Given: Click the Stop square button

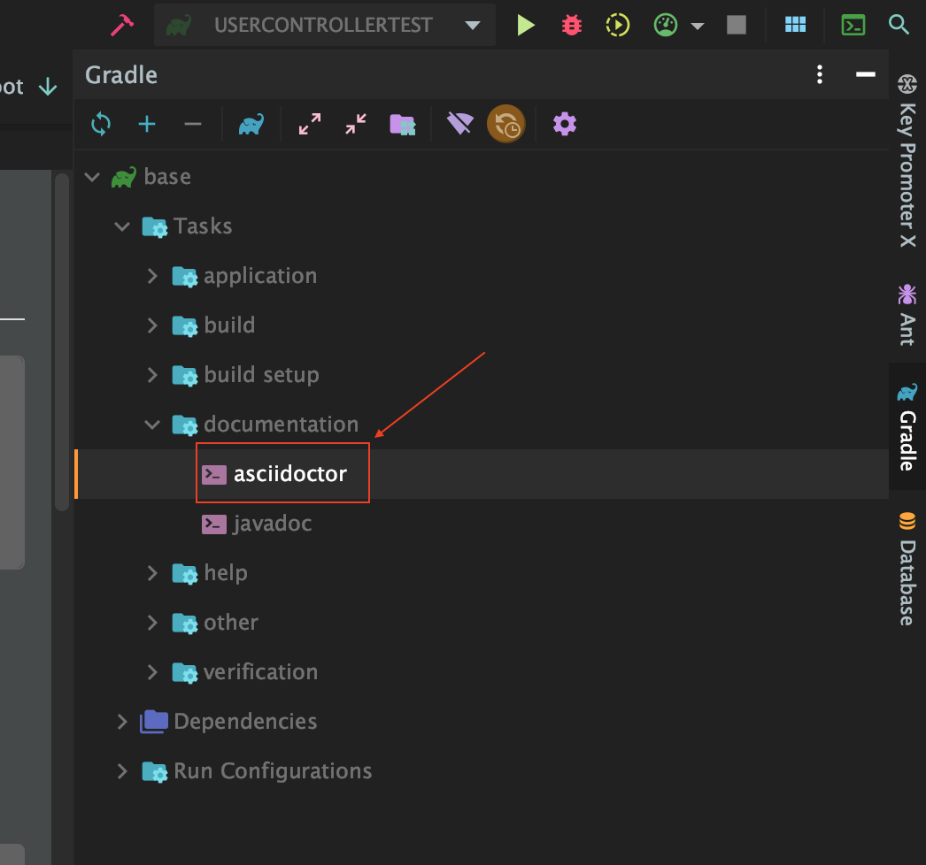Looking at the screenshot, I should [x=736, y=25].
